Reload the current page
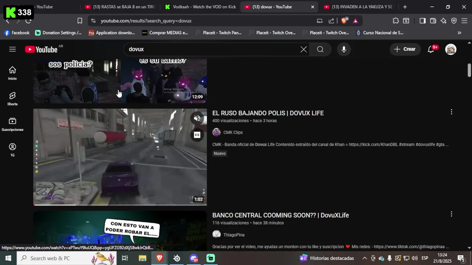Screen dimensions: 472x265 (28, 21)
